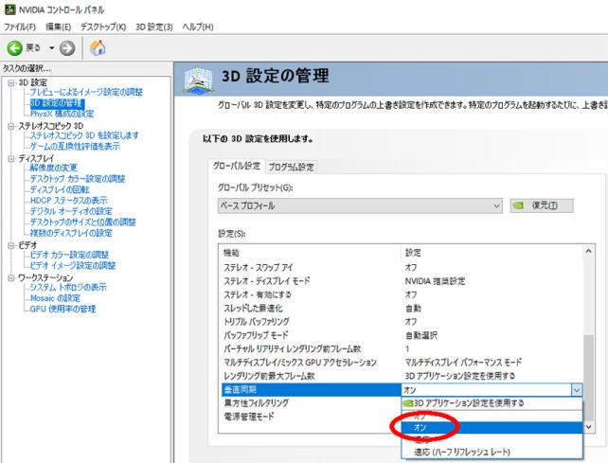Image resolution: width=608 pixels, height=463 pixels.
Task: Open 解像度の変更 link
Action: pos(54,168)
